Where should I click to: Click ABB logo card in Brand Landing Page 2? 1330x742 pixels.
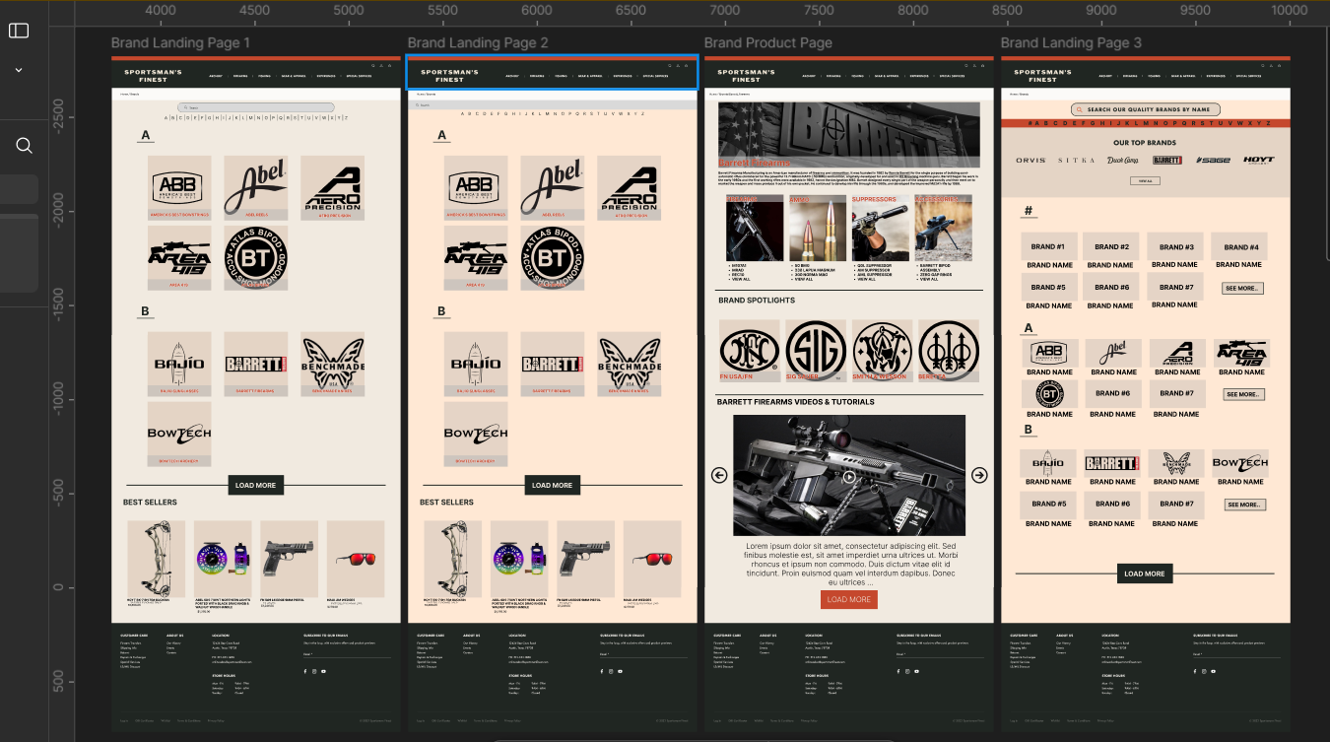pyautogui.click(x=476, y=187)
